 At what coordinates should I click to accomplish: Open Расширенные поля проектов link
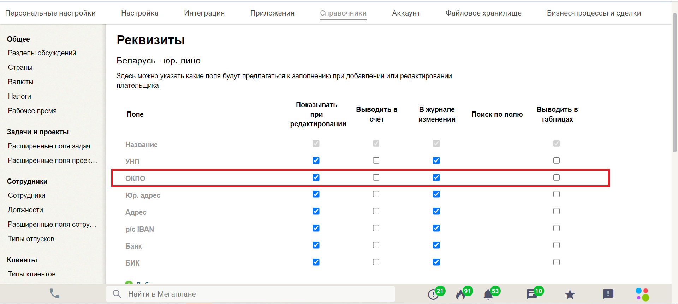[53, 160]
